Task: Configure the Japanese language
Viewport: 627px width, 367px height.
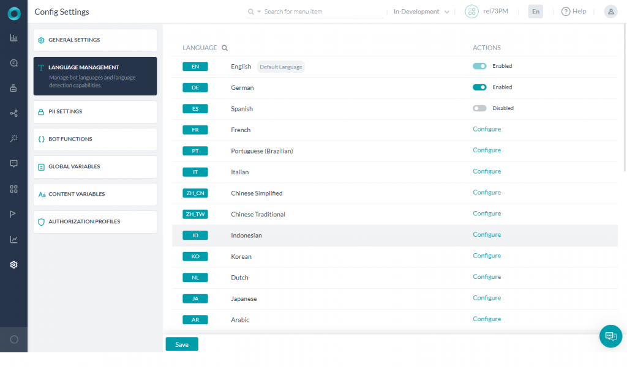Action: [486, 298]
